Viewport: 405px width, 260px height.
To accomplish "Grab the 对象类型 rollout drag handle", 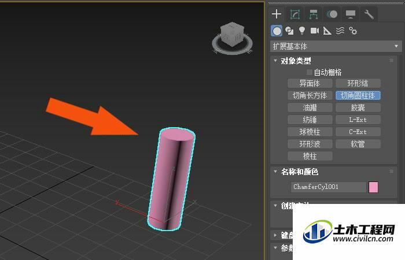I will coord(391,61).
